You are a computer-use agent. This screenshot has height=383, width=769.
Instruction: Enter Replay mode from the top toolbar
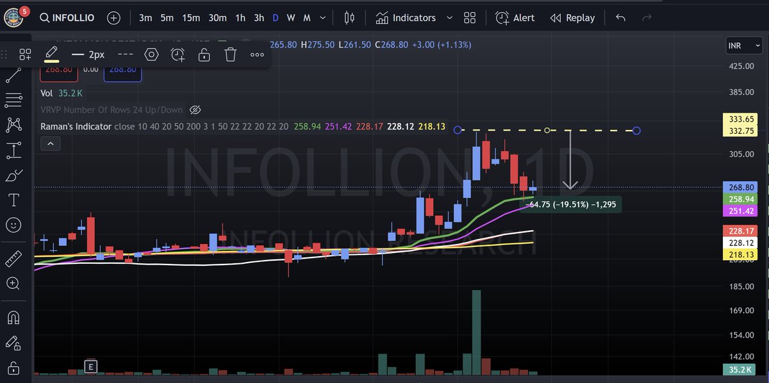click(x=572, y=17)
